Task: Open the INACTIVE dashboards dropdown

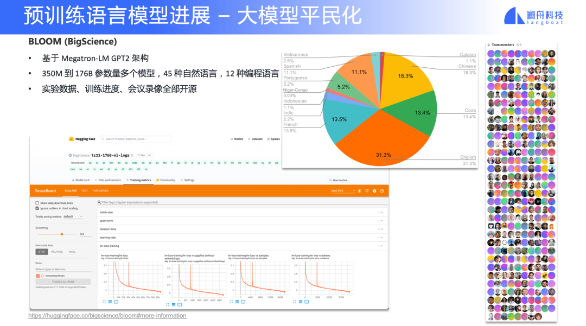Action: pos(343,191)
